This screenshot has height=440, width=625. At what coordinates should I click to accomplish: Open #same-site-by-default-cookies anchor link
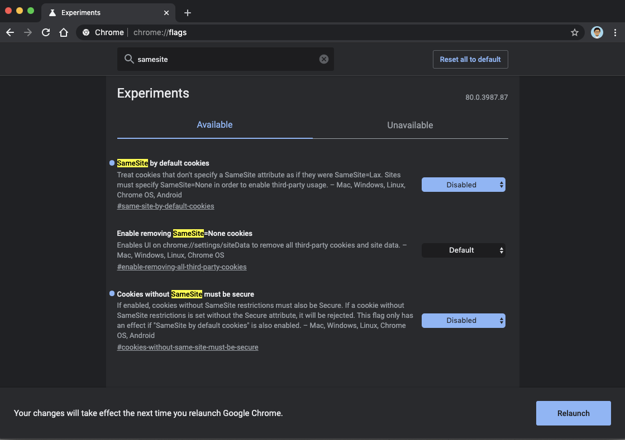click(165, 206)
